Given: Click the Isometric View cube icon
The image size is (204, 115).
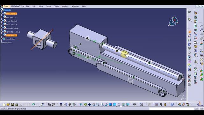Looking at the screenshot, I should [114, 104].
